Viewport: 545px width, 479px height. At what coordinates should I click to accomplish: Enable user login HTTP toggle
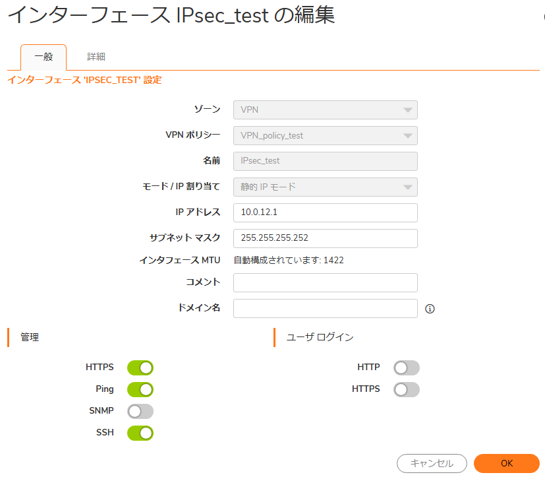(407, 367)
